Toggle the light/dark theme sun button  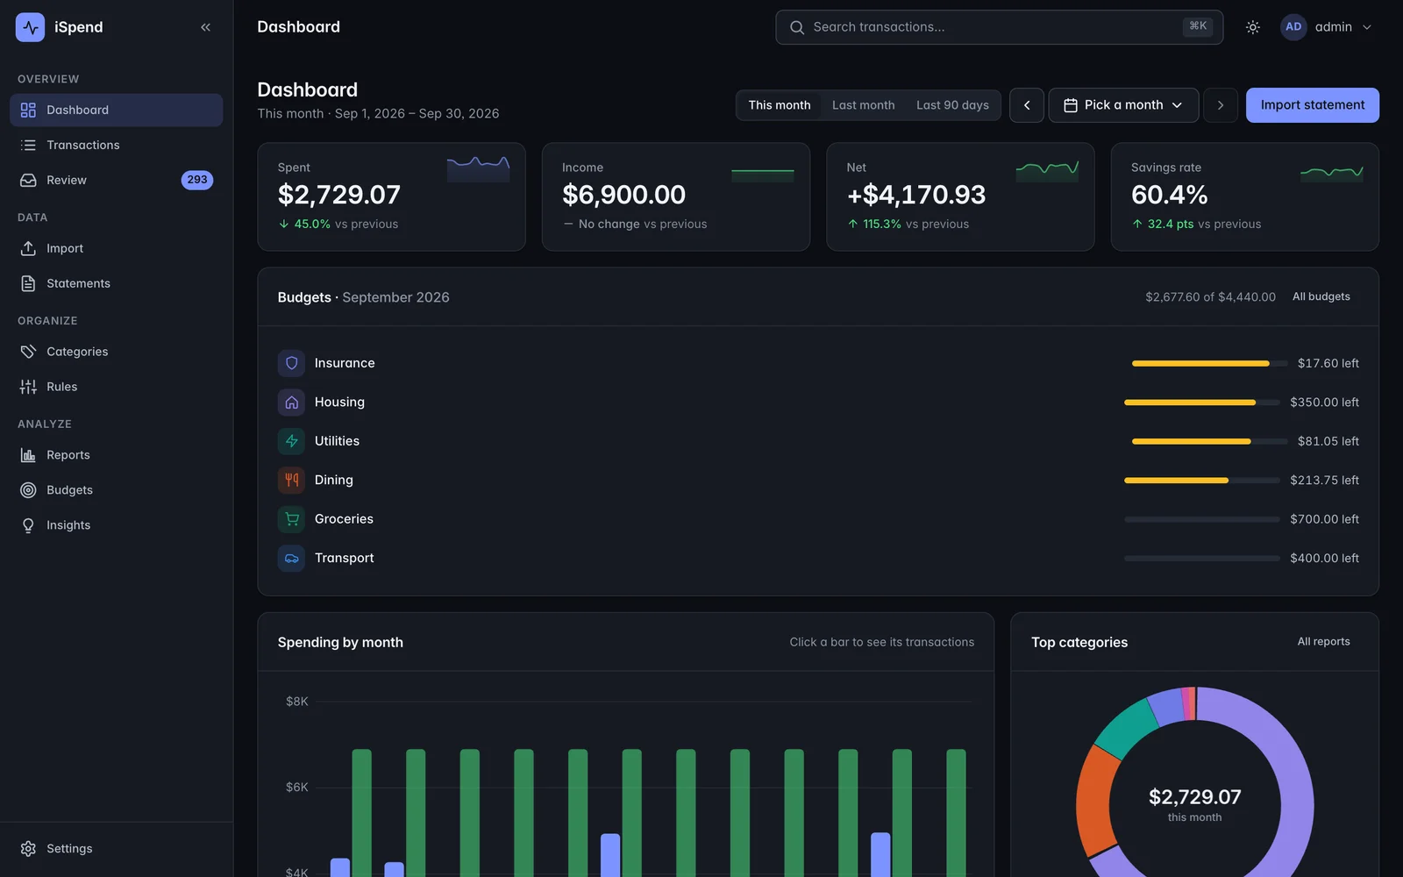(x=1253, y=27)
